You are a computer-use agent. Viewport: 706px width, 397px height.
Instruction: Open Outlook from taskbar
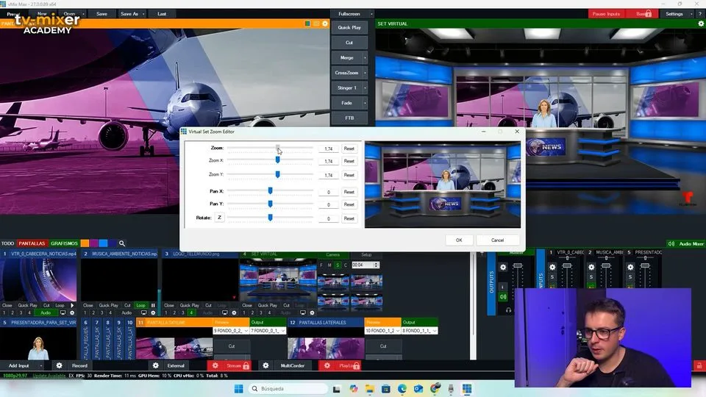[418, 388]
